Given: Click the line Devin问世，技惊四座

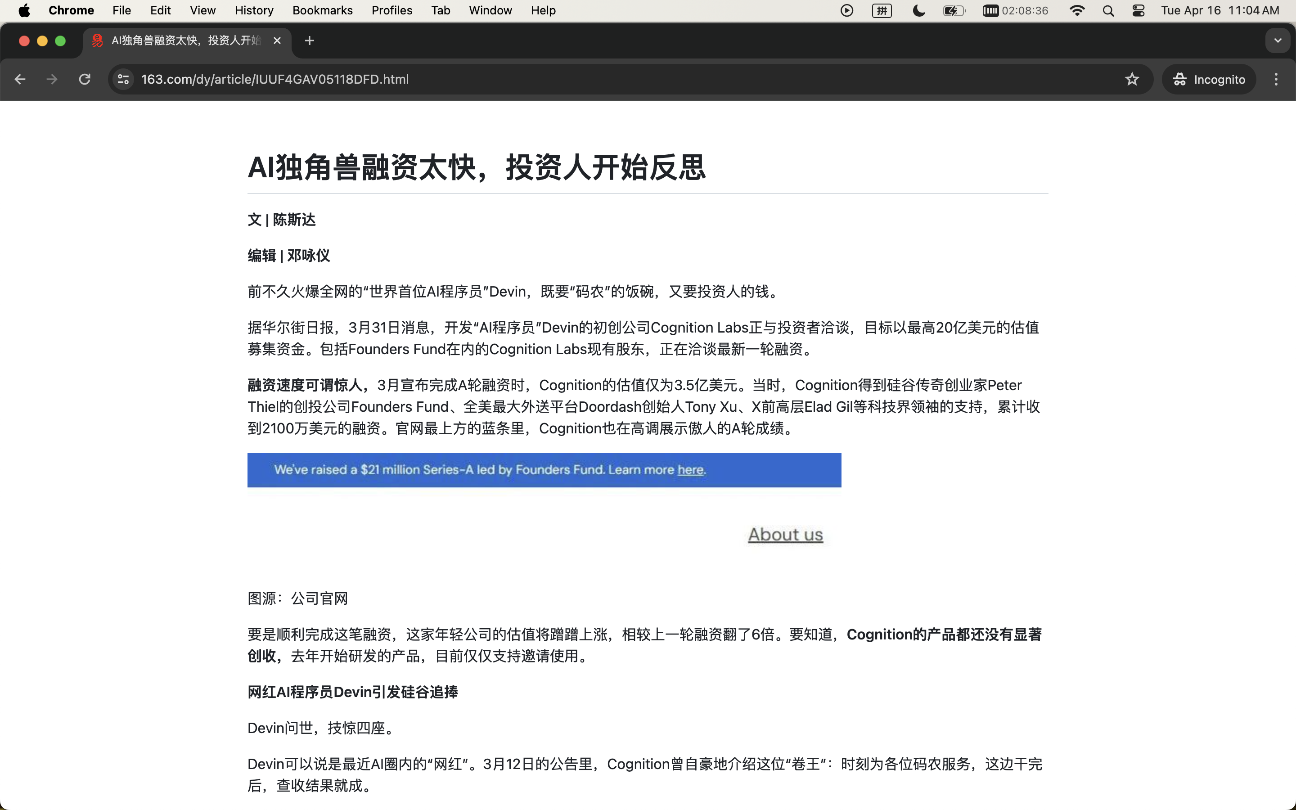Looking at the screenshot, I should [321, 728].
